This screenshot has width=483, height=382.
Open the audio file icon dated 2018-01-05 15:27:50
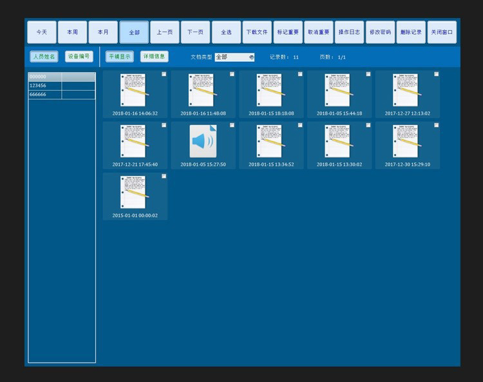tap(203, 142)
